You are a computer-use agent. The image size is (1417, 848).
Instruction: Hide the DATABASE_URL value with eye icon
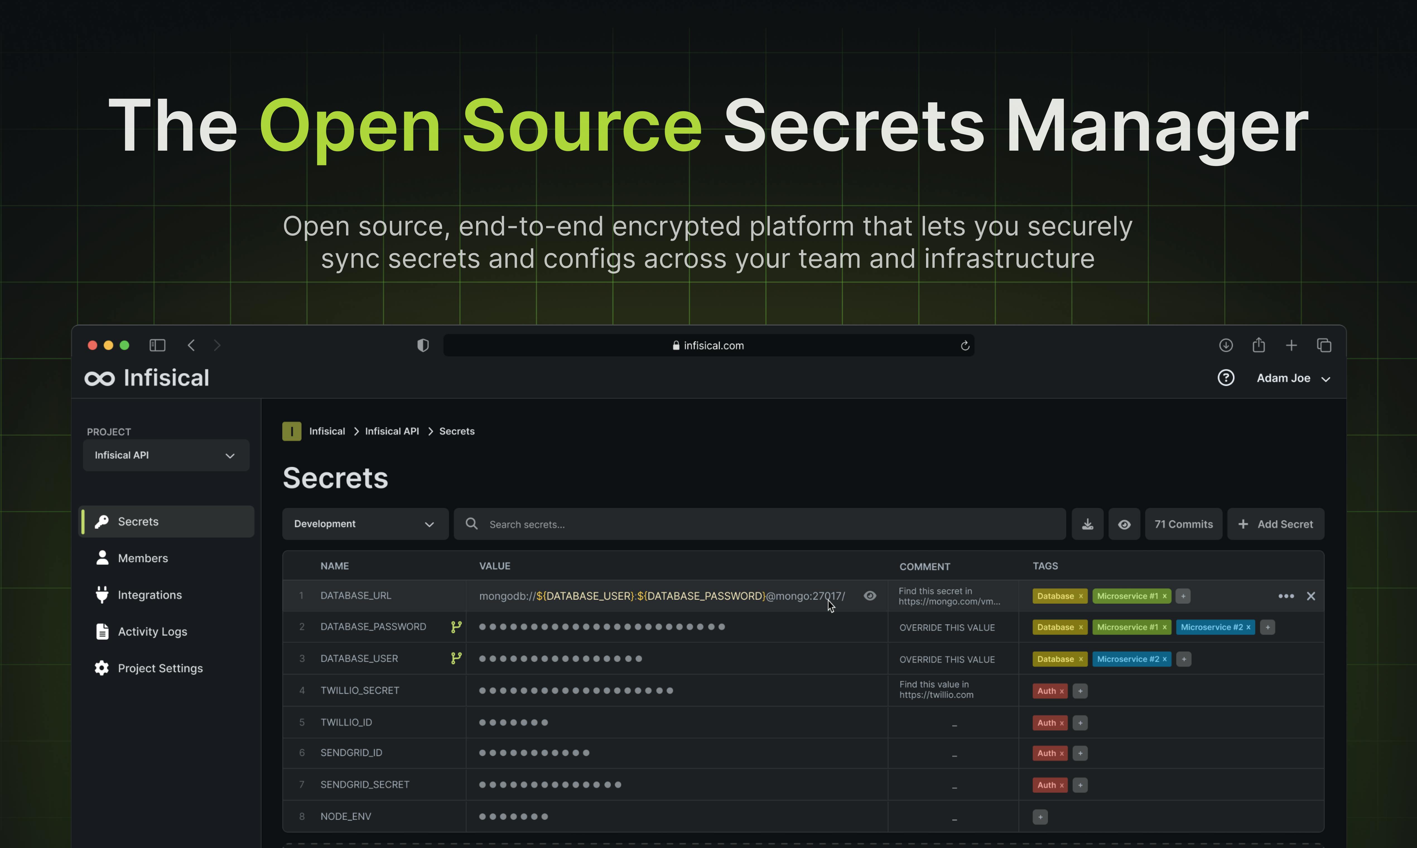(x=870, y=596)
